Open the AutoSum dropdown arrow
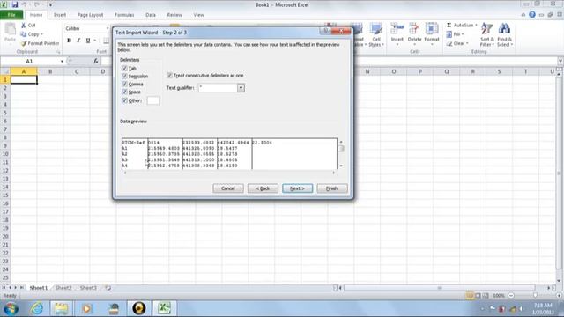Screen dimensions: 564x317 coord(476,26)
